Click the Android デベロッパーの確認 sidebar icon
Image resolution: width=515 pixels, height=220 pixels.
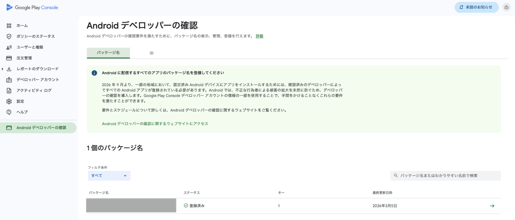click(x=9, y=128)
